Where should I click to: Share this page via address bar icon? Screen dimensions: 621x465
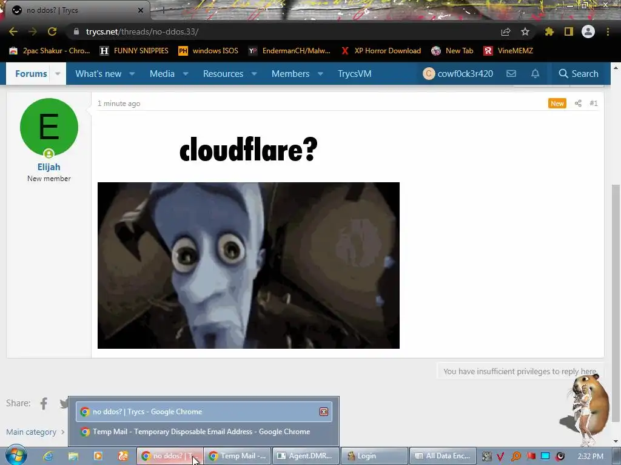[506, 31]
